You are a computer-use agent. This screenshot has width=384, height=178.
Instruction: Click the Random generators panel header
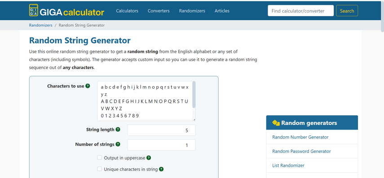pos(312,122)
